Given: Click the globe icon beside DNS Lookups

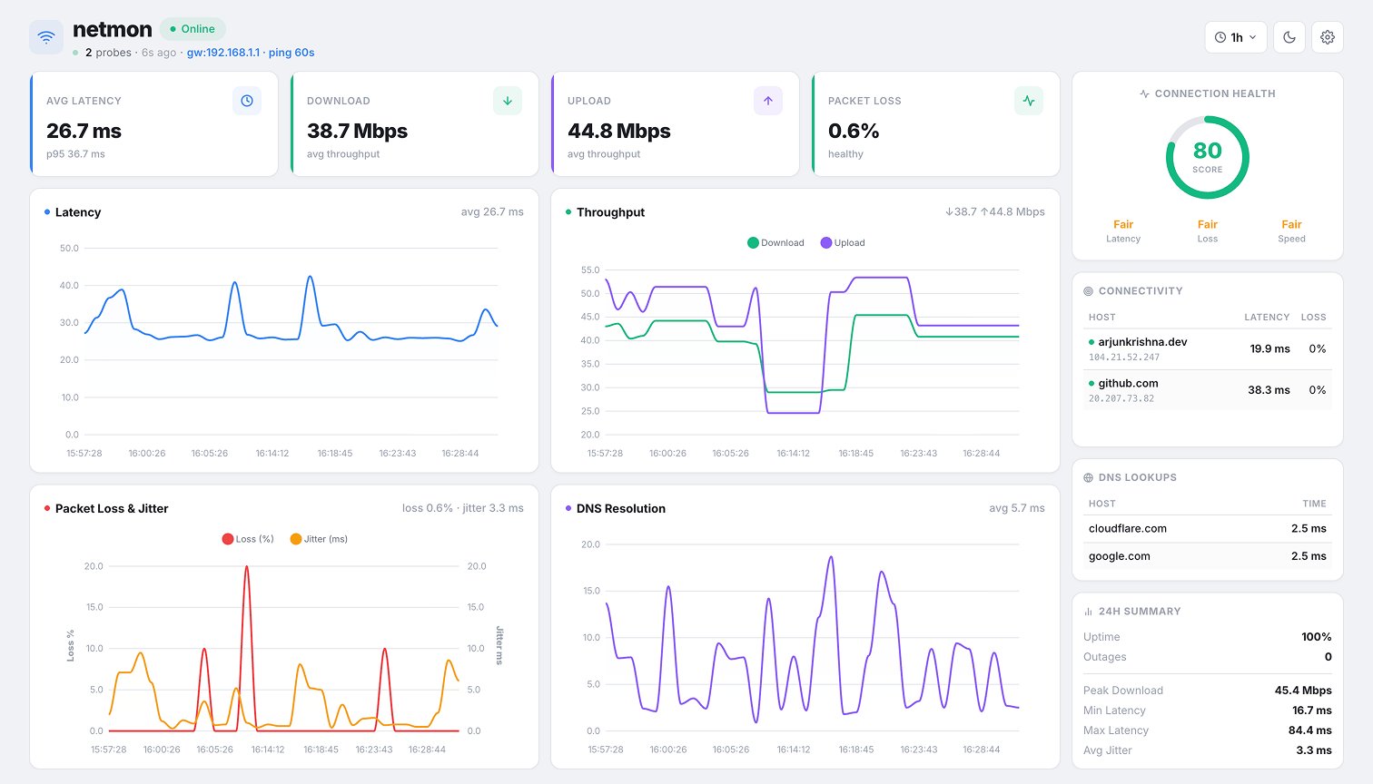Looking at the screenshot, I should pos(1089,477).
